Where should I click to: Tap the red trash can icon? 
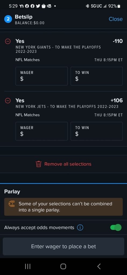coord(38,164)
